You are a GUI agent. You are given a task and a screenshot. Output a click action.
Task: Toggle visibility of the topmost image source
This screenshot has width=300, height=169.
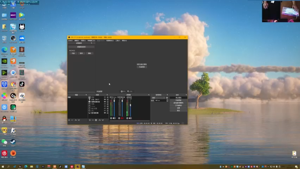105,97
